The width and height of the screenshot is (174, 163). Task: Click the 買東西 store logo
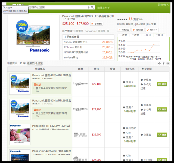click(x=80, y=159)
